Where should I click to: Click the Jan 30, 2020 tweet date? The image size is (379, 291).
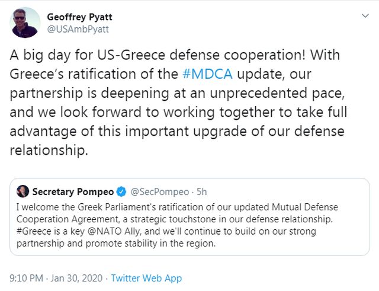tap(78, 278)
